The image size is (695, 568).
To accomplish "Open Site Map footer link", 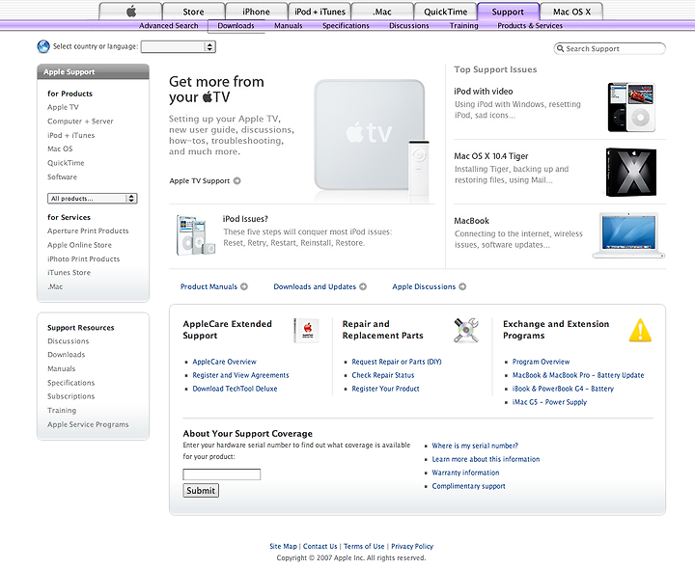I will [x=283, y=547].
